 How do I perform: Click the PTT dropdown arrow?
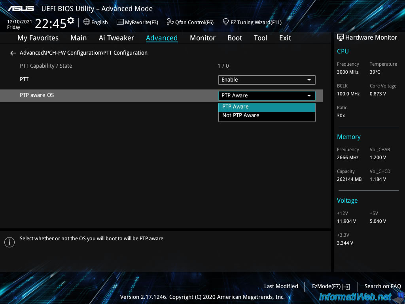click(309, 80)
